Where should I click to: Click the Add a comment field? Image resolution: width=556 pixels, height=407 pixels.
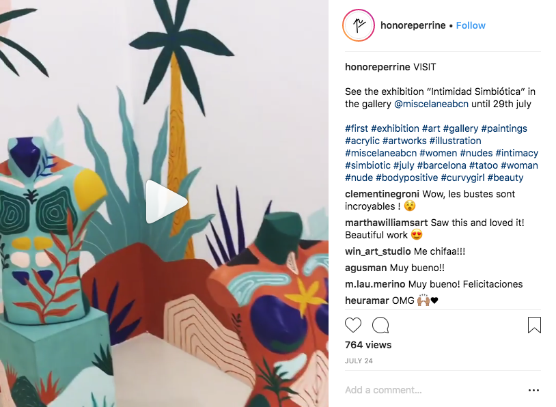[434, 390]
